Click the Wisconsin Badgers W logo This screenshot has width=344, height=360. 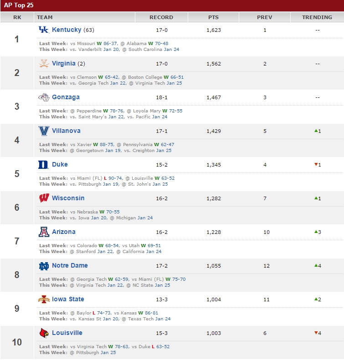pyautogui.click(x=44, y=198)
